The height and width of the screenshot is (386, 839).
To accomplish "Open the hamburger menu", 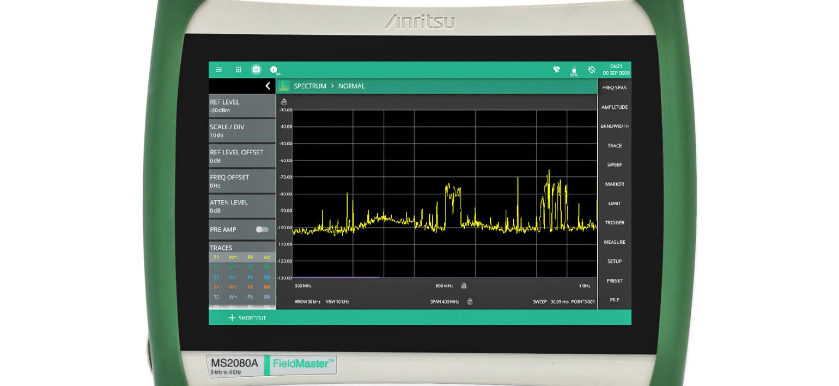I will pos(218,70).
